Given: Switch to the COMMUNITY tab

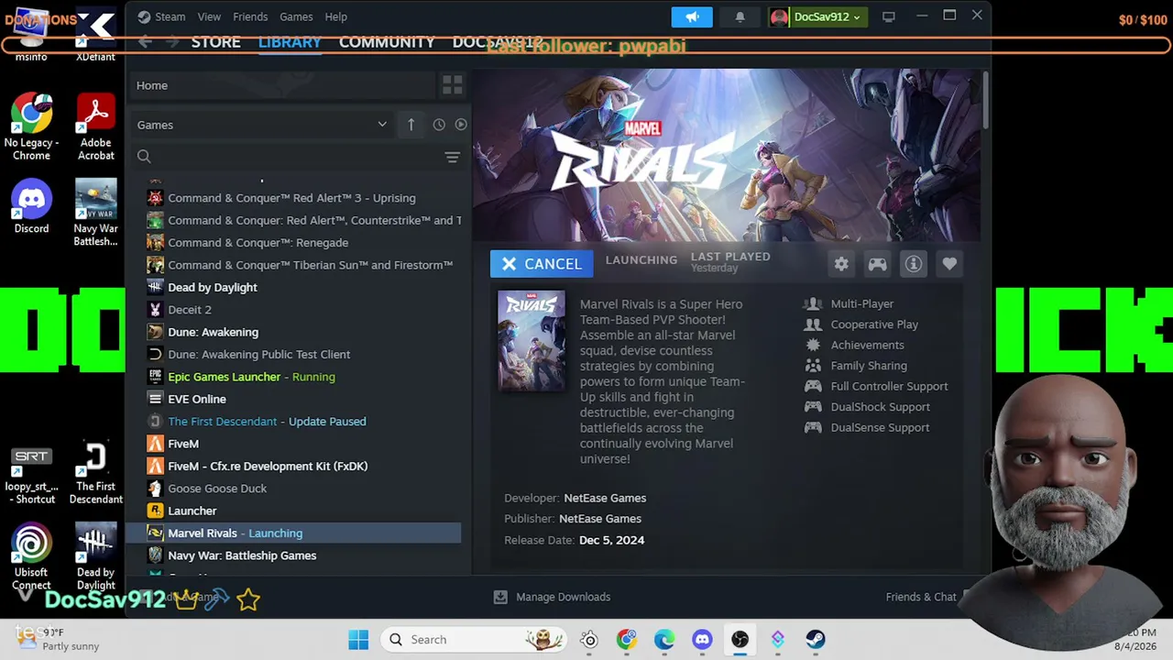Looking at the screenshot, I should tap(387, 42).
